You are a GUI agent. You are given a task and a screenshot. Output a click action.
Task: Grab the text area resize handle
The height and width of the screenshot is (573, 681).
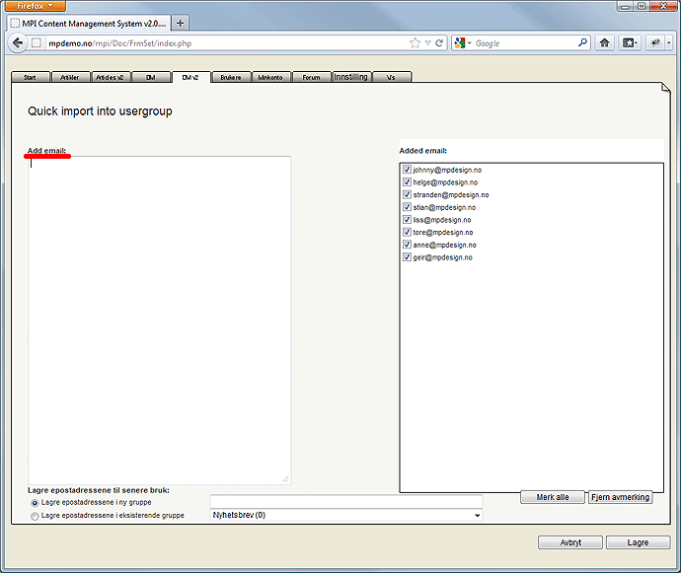[x=286, y=478]
